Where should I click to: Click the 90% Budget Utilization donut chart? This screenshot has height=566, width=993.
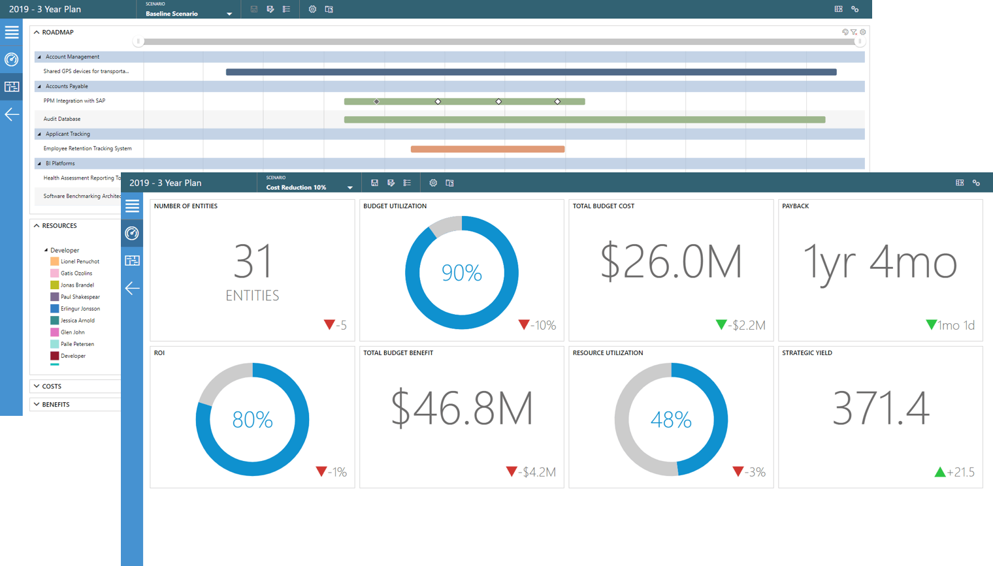tap(462, 273)
